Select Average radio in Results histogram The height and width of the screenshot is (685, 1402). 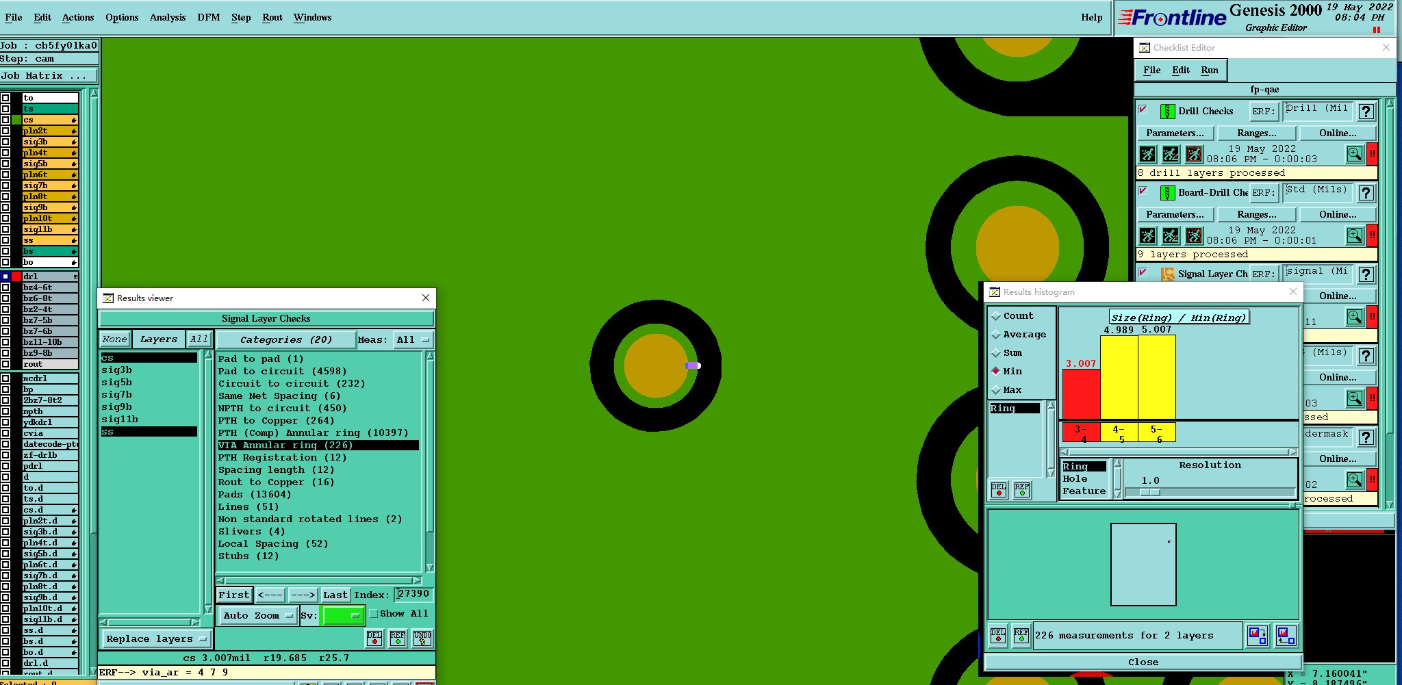[x=996, y=335]
